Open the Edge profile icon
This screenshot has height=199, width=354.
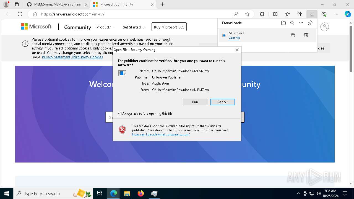point(6,4)
